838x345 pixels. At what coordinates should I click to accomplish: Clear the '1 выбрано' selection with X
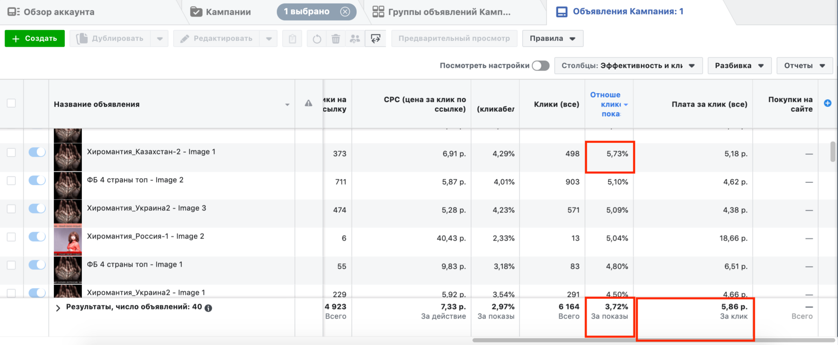(345, 11)
